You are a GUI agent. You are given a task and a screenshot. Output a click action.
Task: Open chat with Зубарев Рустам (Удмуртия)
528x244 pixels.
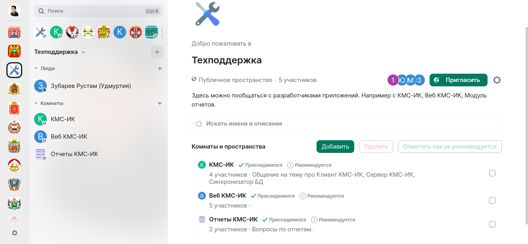pyautogui.click(x=90, y=86)
